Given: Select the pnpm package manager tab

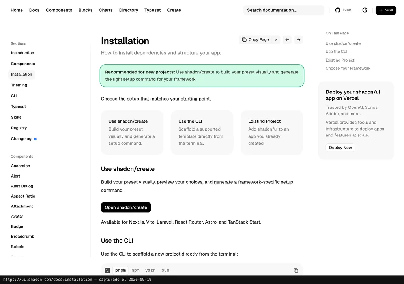Looking at the screenshot, I should click(120, 270).
